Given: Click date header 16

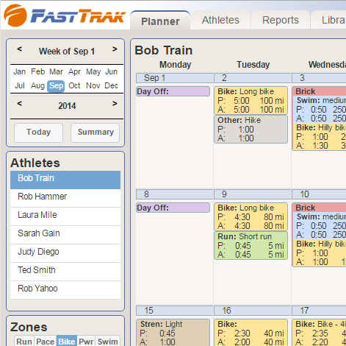Looking at the screenshot, I should pos(253,311).
